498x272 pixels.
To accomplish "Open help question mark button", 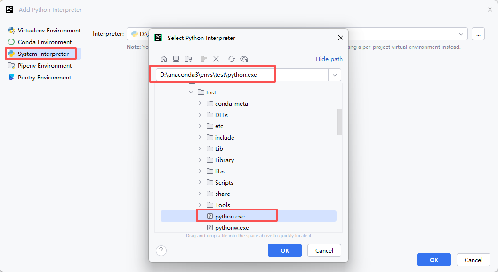I will [x=161, y=250].
